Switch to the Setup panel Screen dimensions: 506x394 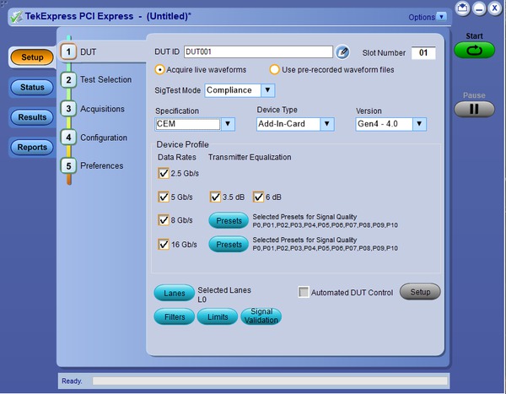(x=32, y=57)
